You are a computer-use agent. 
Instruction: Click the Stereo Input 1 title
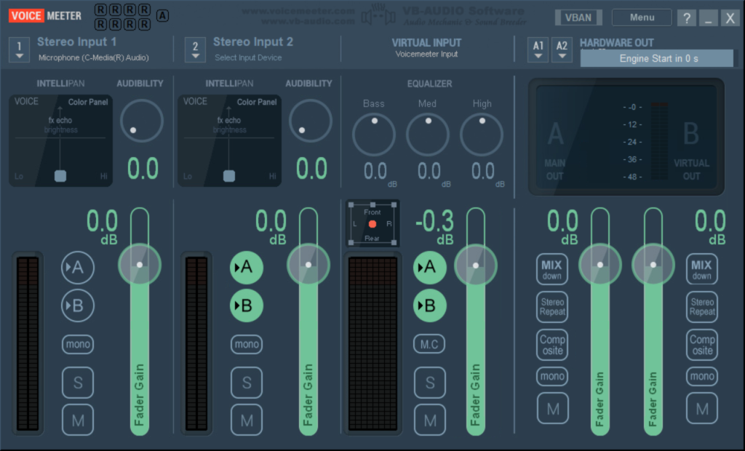tap(77, 41)
